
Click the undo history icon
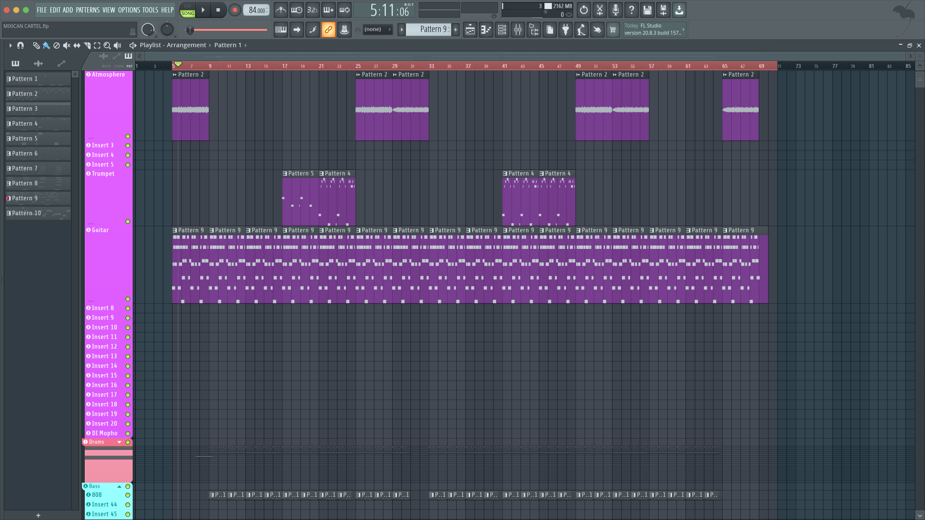pos(584,10)
